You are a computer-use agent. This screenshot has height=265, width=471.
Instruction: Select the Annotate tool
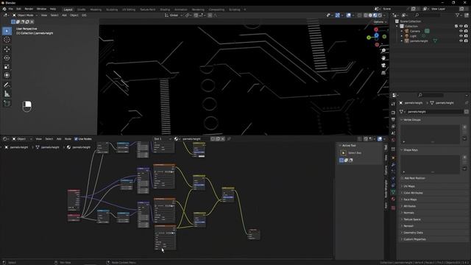coord(7,85)
